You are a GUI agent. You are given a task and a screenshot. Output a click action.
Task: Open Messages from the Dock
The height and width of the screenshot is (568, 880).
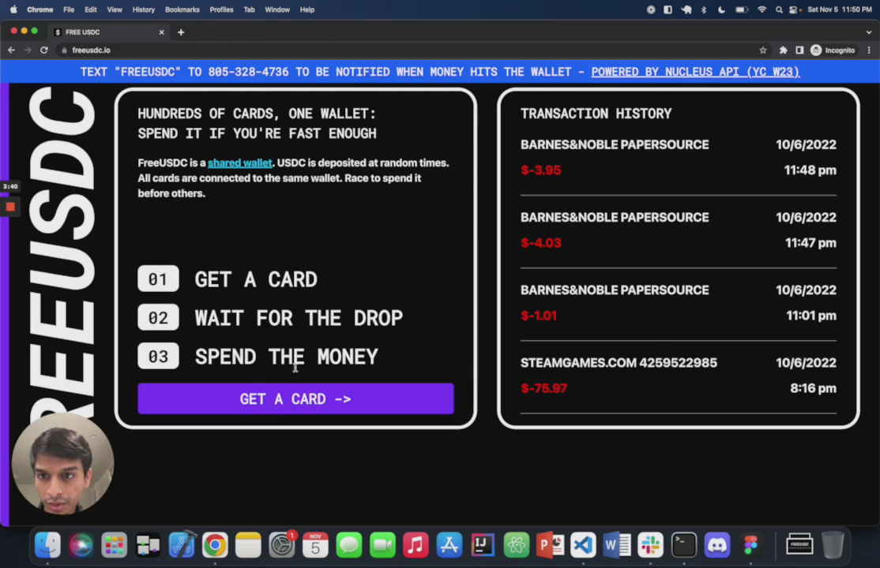(349, 544)
